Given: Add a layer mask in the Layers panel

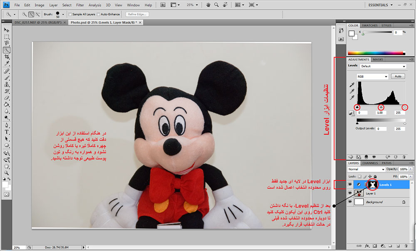Looking at the screenshot, I should pyautogui.click(x=375, y=246).
